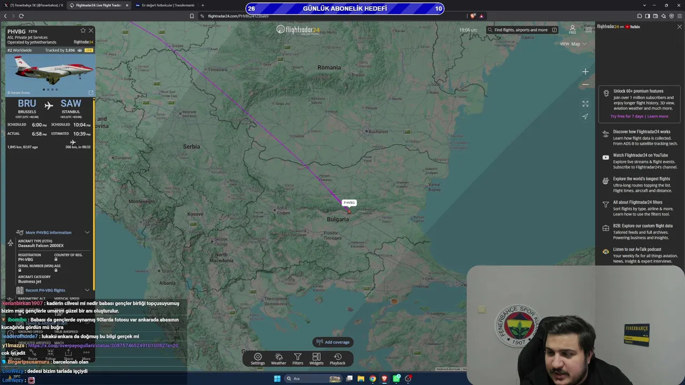Screen dimensions: 685x385
Task: Open map Settings from bottom toolbar
Action: tap(258, 359)
